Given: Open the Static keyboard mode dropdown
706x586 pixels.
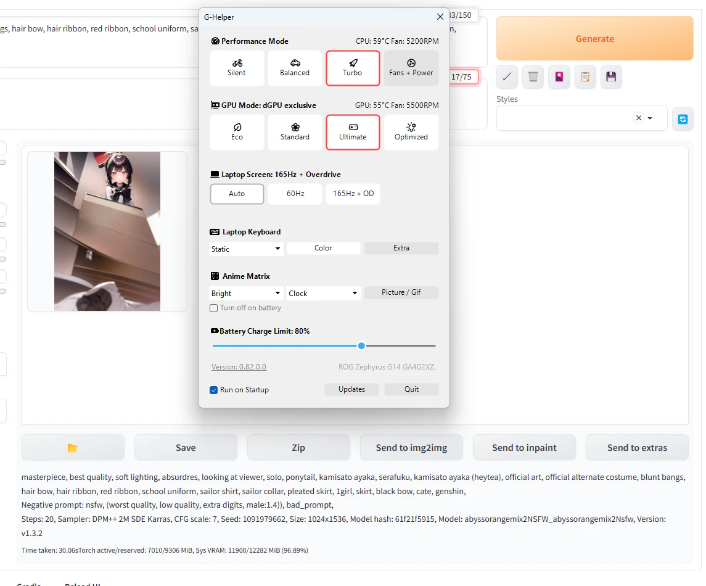Looking at the screenshot, I should [x=246, y=249].
